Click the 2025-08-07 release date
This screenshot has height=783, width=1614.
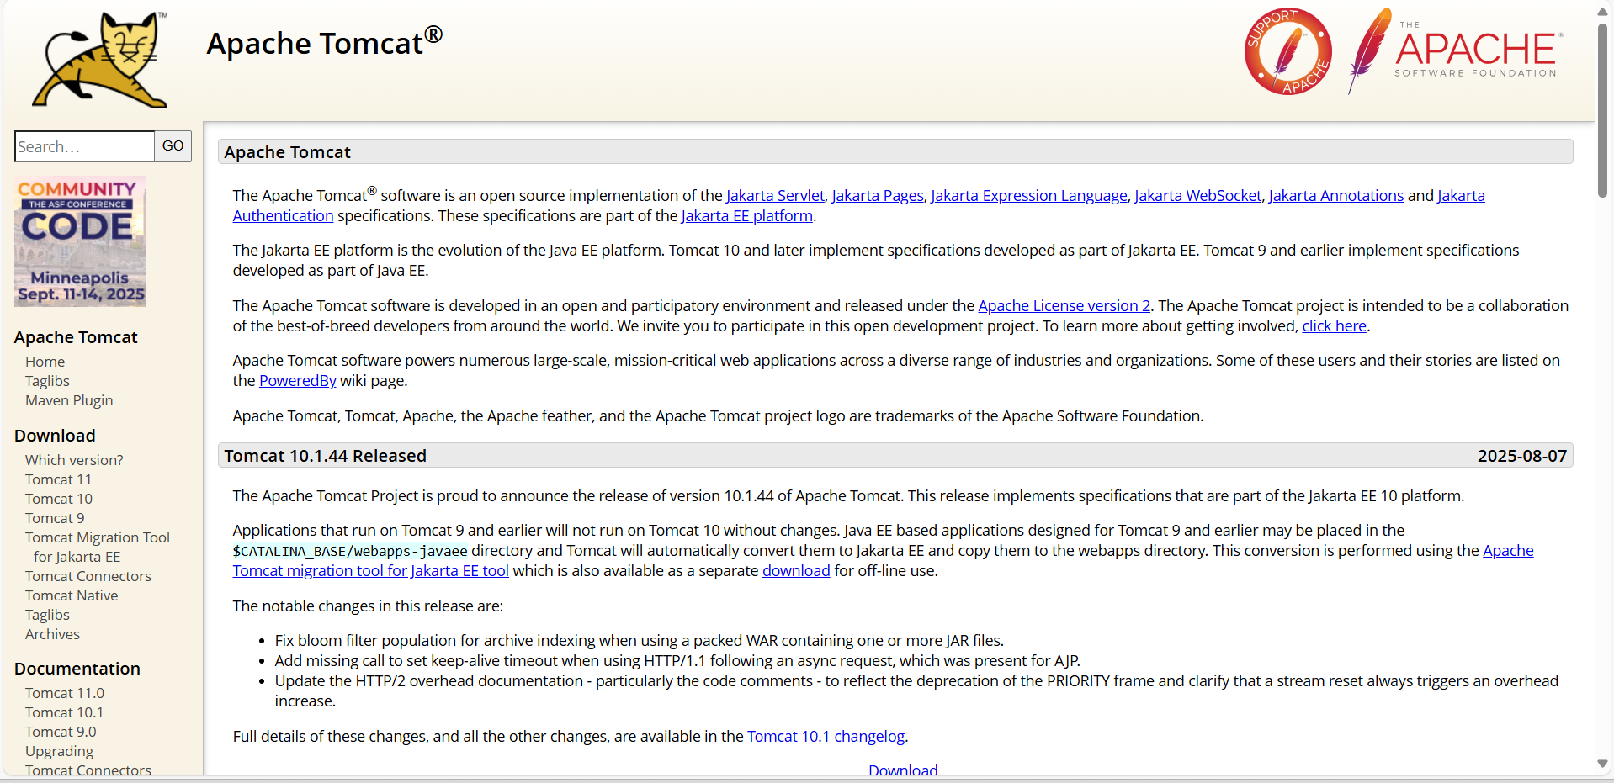point(1521,456)
